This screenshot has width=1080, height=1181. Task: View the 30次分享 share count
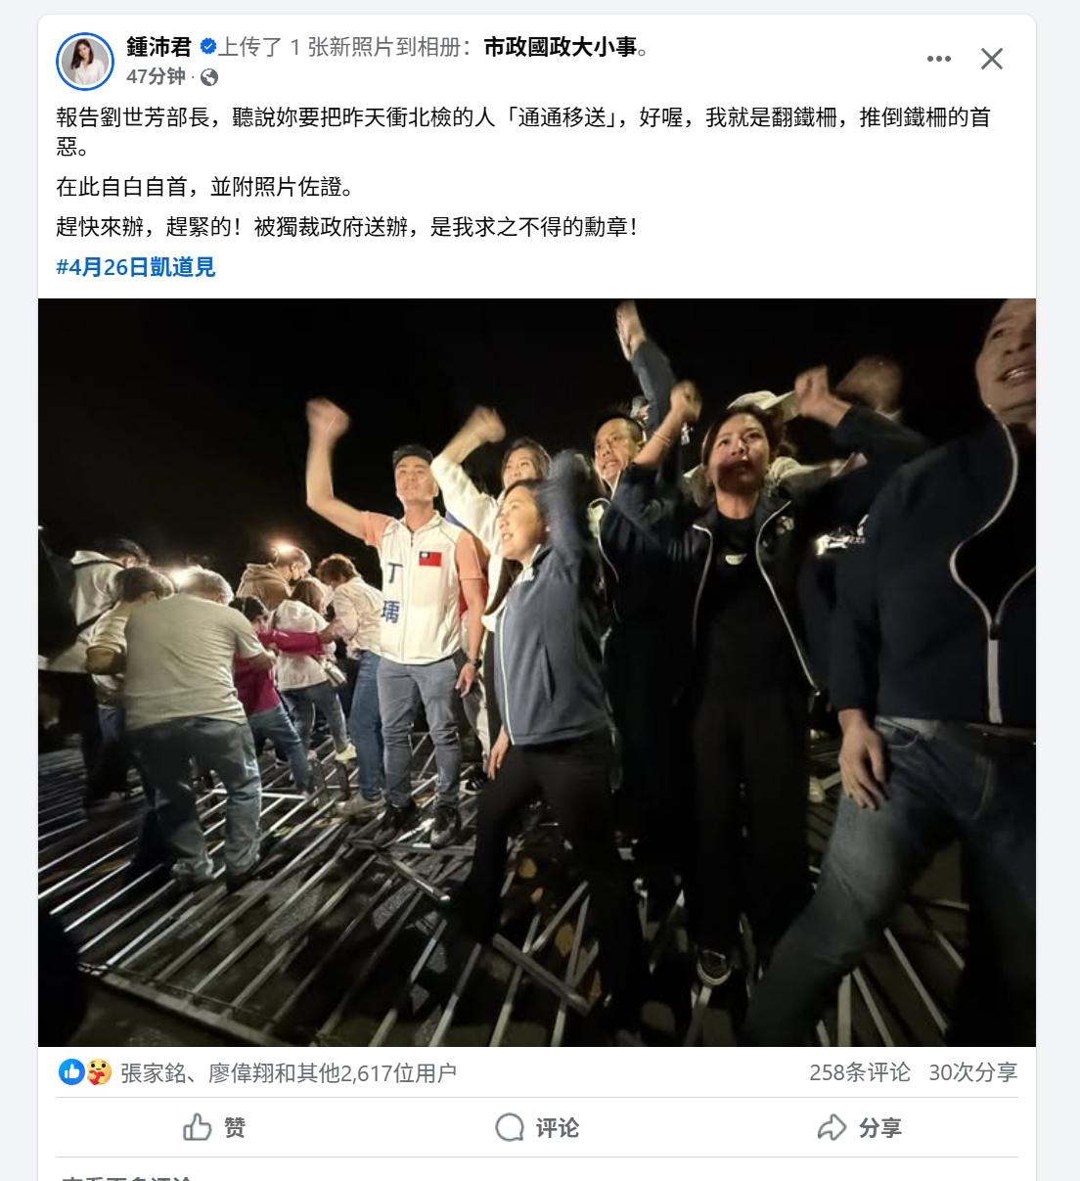pyautogui.click(x=973, y=1072)
